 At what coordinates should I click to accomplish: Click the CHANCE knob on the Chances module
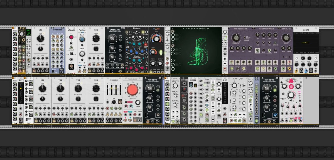pos(184,90)
